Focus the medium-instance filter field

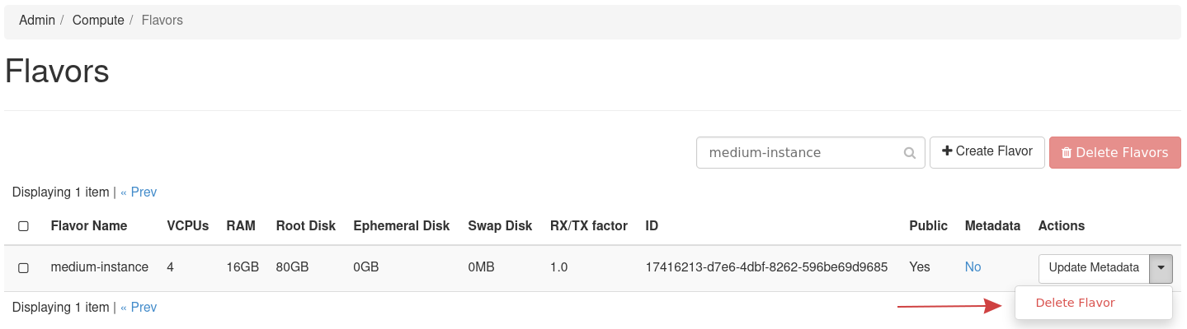pos(798,152)
